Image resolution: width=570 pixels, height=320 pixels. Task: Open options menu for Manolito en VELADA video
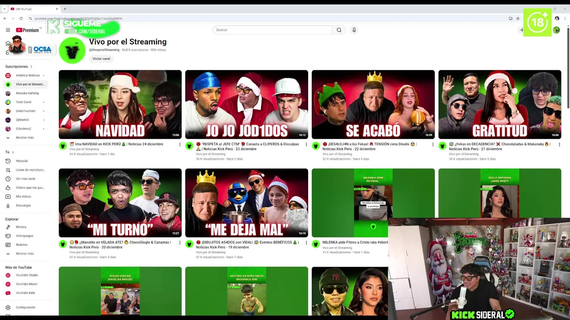180,243
